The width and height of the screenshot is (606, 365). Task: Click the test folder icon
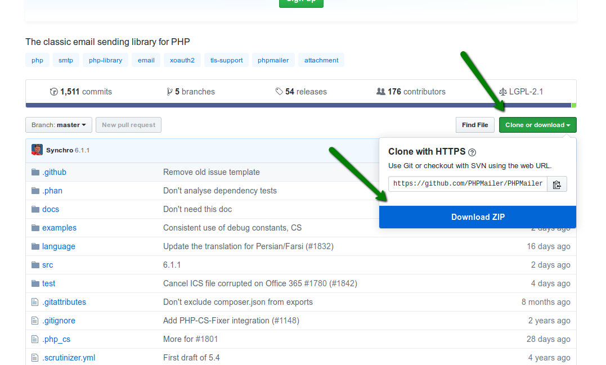point(35,283)
